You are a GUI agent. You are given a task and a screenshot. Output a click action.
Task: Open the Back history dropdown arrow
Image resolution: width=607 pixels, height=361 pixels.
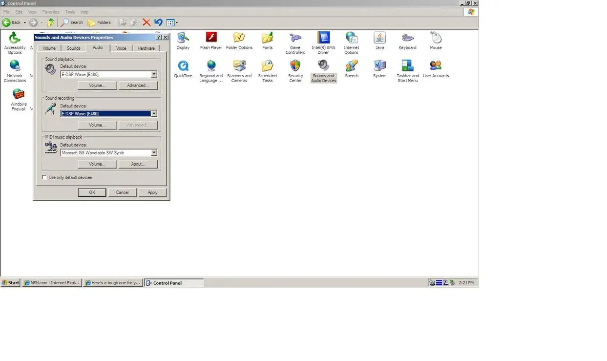tap(25, 22)
